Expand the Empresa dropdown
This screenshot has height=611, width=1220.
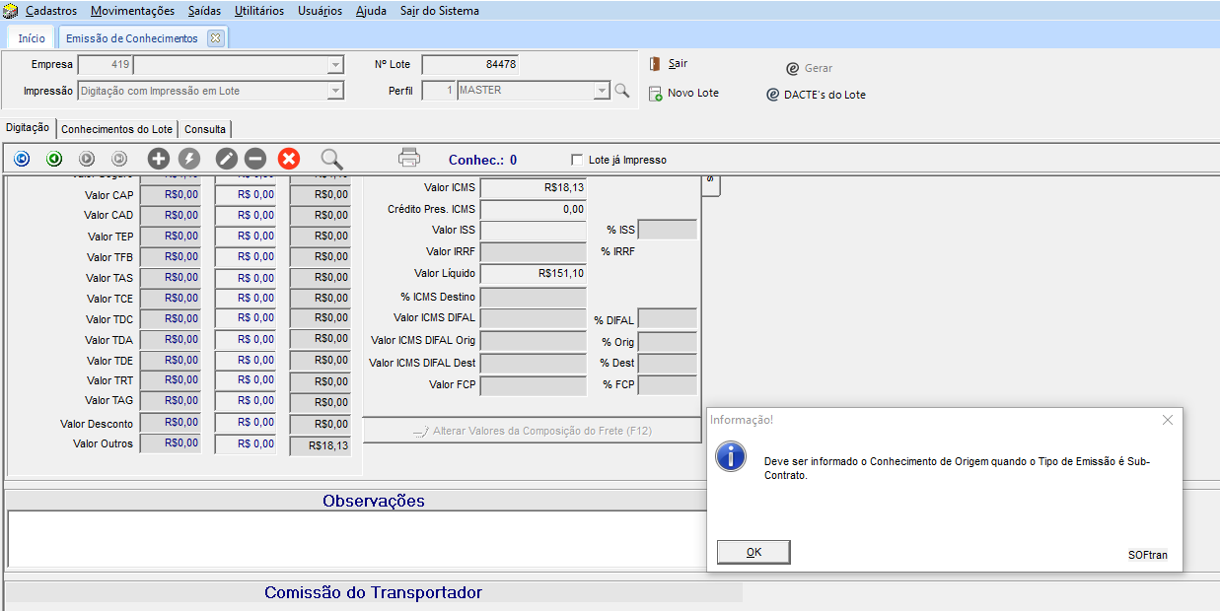[x=335, y=65]
